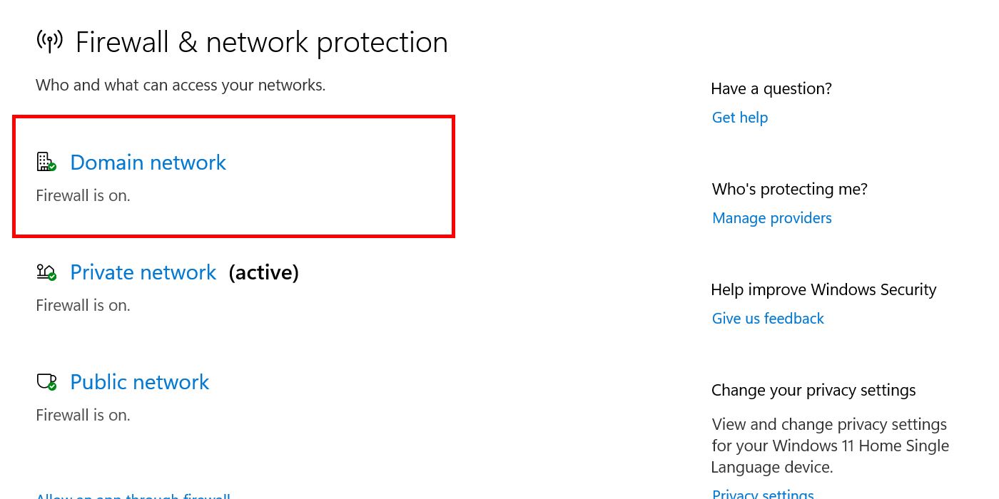This screenshot has height=499, width=999.
Task: Click the Change your privacy settings heading
Action: pyautogui.click(x=813, y=389)
